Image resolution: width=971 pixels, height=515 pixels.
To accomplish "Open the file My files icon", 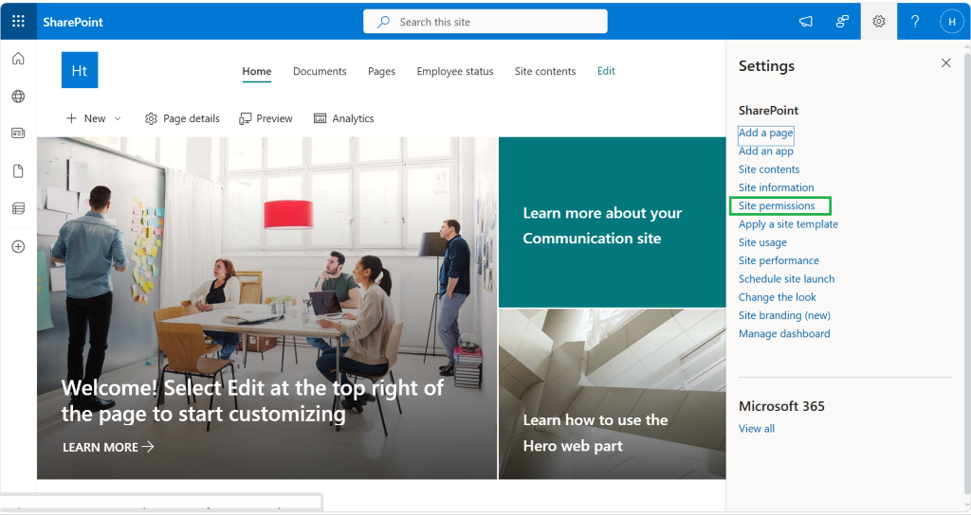I will click(x=19, y=171).
